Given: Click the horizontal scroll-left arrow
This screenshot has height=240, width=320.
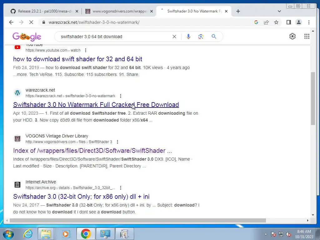Looking at the screenshot, I should (x=7, y=220).
